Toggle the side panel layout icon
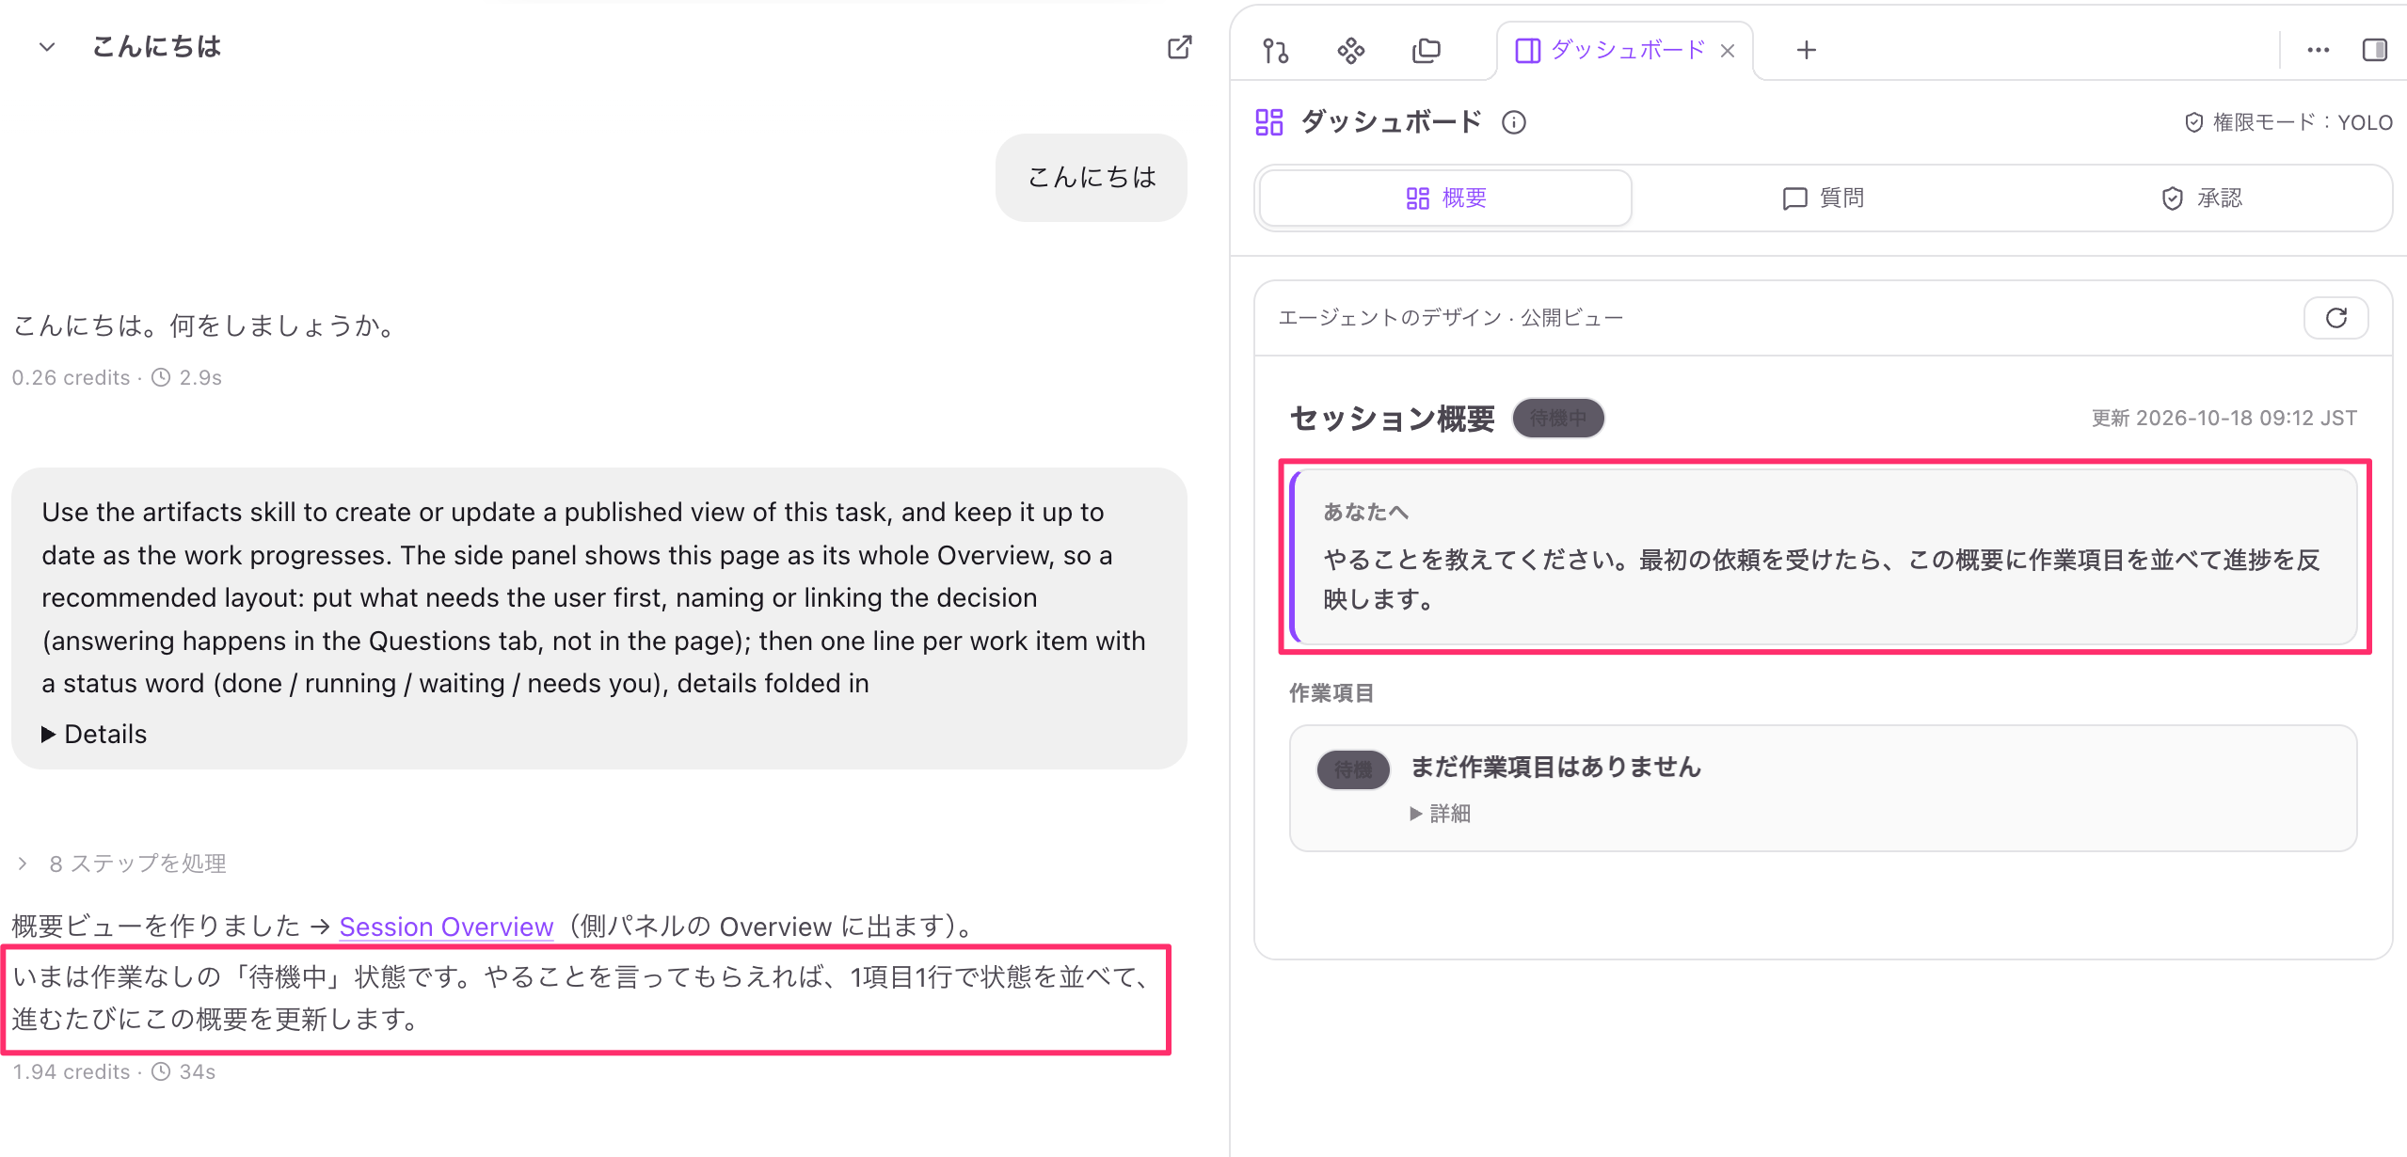The height and width of the screenshot is (1157, 2407). [x=2374, y=50]
